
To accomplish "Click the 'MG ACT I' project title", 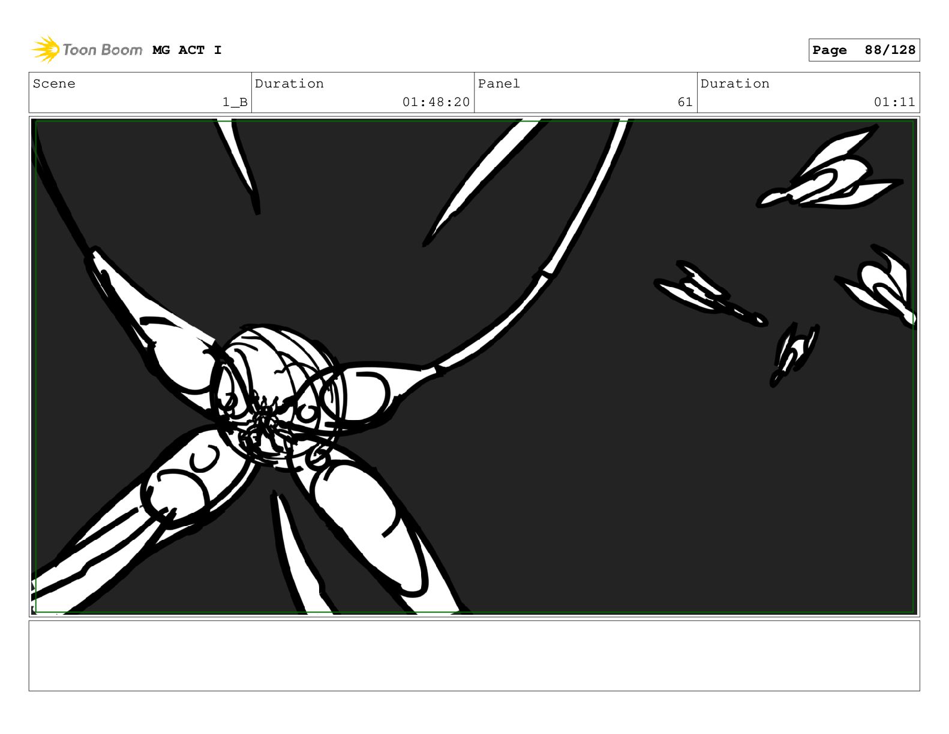I will coord(187,50).
